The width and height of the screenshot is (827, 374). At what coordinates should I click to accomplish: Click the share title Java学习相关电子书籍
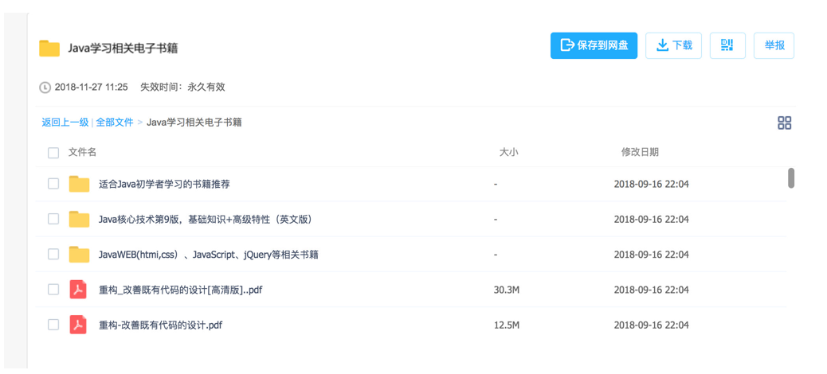click(x=123, y=49)
